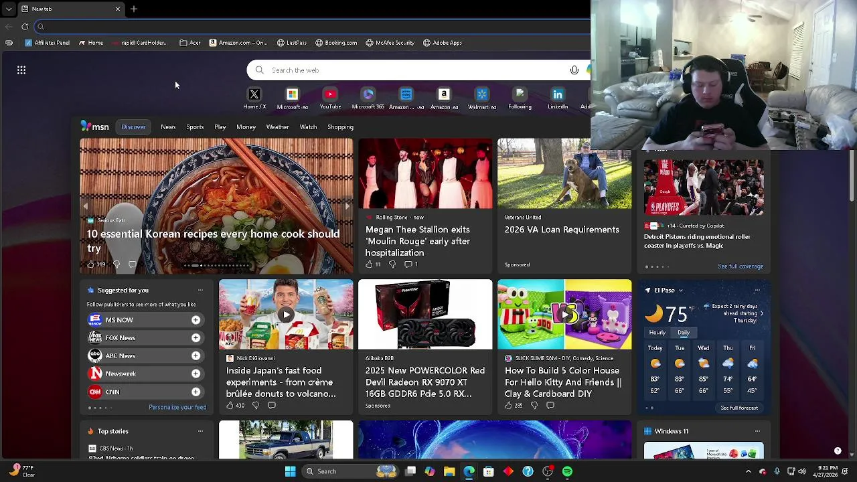The height and width of the screenshot is (482, 857).
Task: Play the Japan fast food video
Action: 286,314
